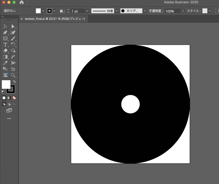Select the Gradient tool
This screenshot has height=184, width=219.
point(5,57)
